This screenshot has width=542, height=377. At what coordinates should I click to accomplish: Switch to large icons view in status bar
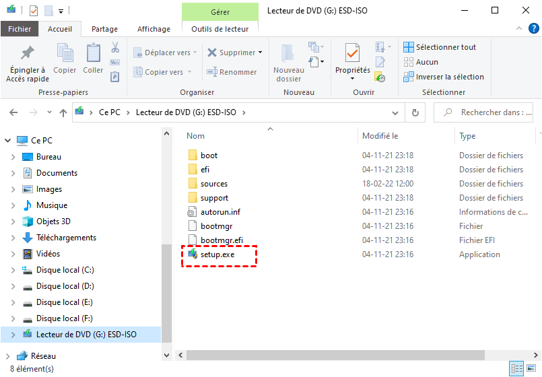tap(532, 368)
